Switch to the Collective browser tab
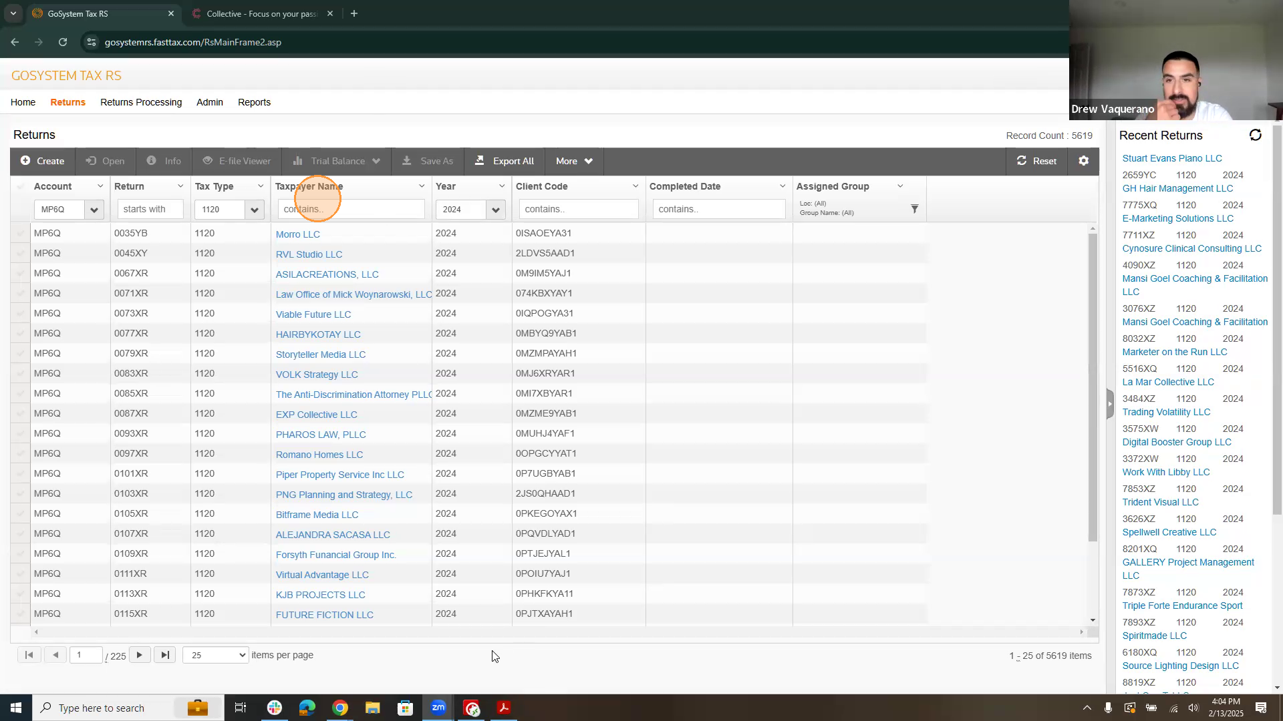The height and width of the screenshot is (721, 1283). pos(261,13)
